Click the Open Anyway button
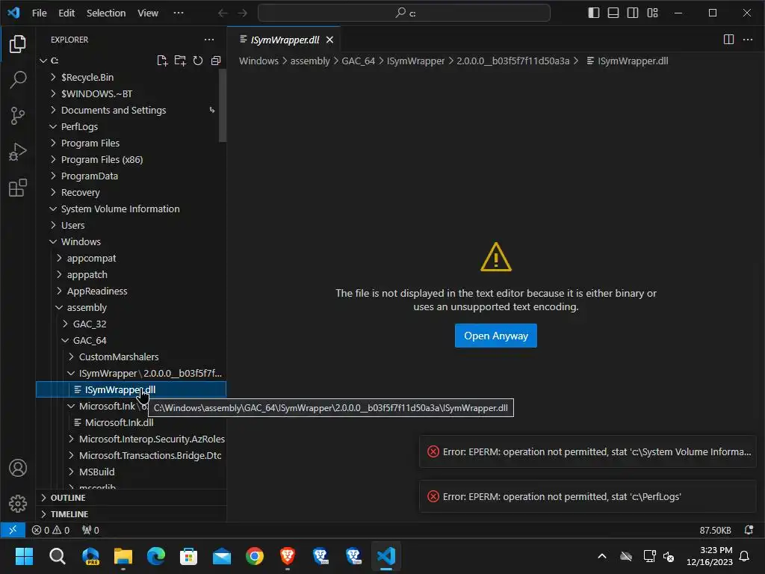This screenshot has width=765, height=574. [x=496, y=336]
